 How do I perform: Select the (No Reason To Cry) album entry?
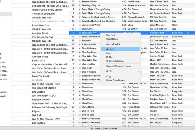pos(43,37)
